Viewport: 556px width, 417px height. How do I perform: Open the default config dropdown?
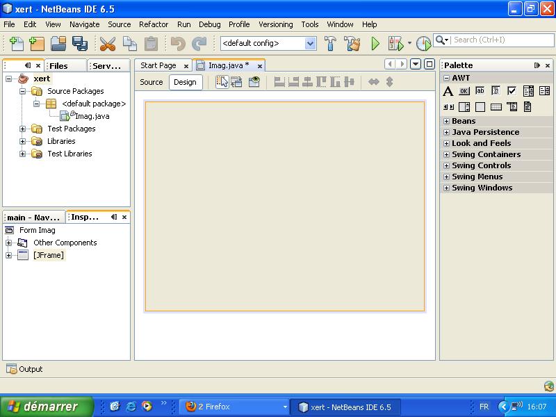coord(310,44)
